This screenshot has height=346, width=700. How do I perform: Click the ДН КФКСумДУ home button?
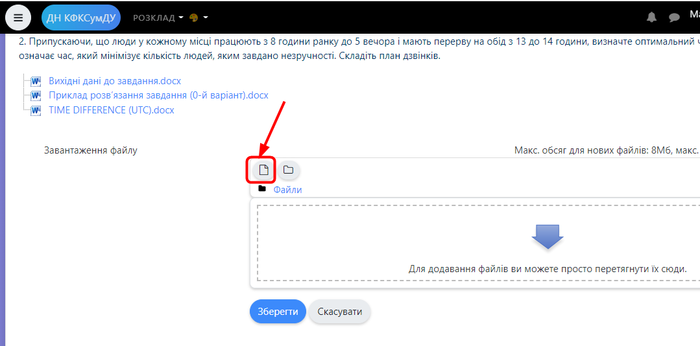tap(81, 17)
